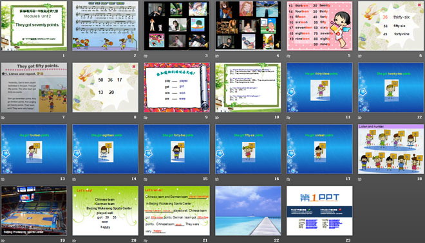Click transition star icon under slide 18
The height and width of the screenshot is (243, 425).
[x=360, y=179]
